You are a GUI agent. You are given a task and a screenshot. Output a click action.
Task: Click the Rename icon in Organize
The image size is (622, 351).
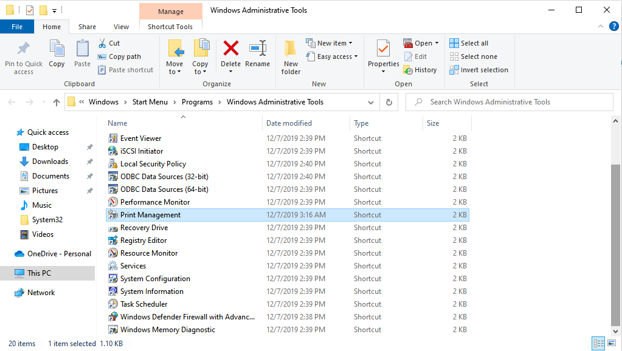pyautogui.click(x=258, y=49)
